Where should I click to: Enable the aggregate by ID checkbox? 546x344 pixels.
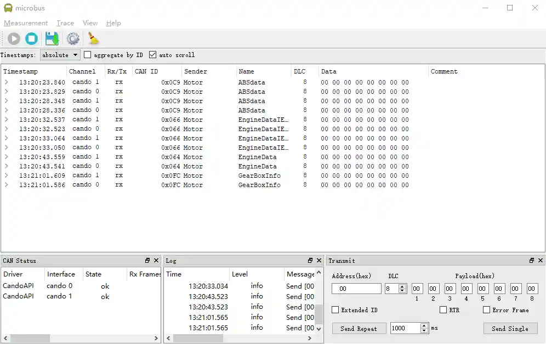tap(88, 55)
